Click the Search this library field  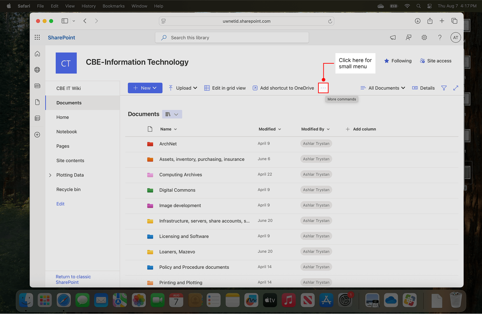232,37
